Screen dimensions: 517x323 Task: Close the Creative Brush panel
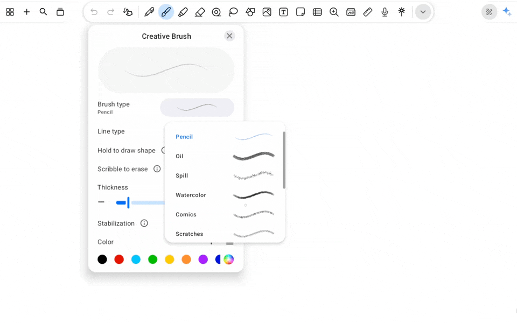[229, 36]
